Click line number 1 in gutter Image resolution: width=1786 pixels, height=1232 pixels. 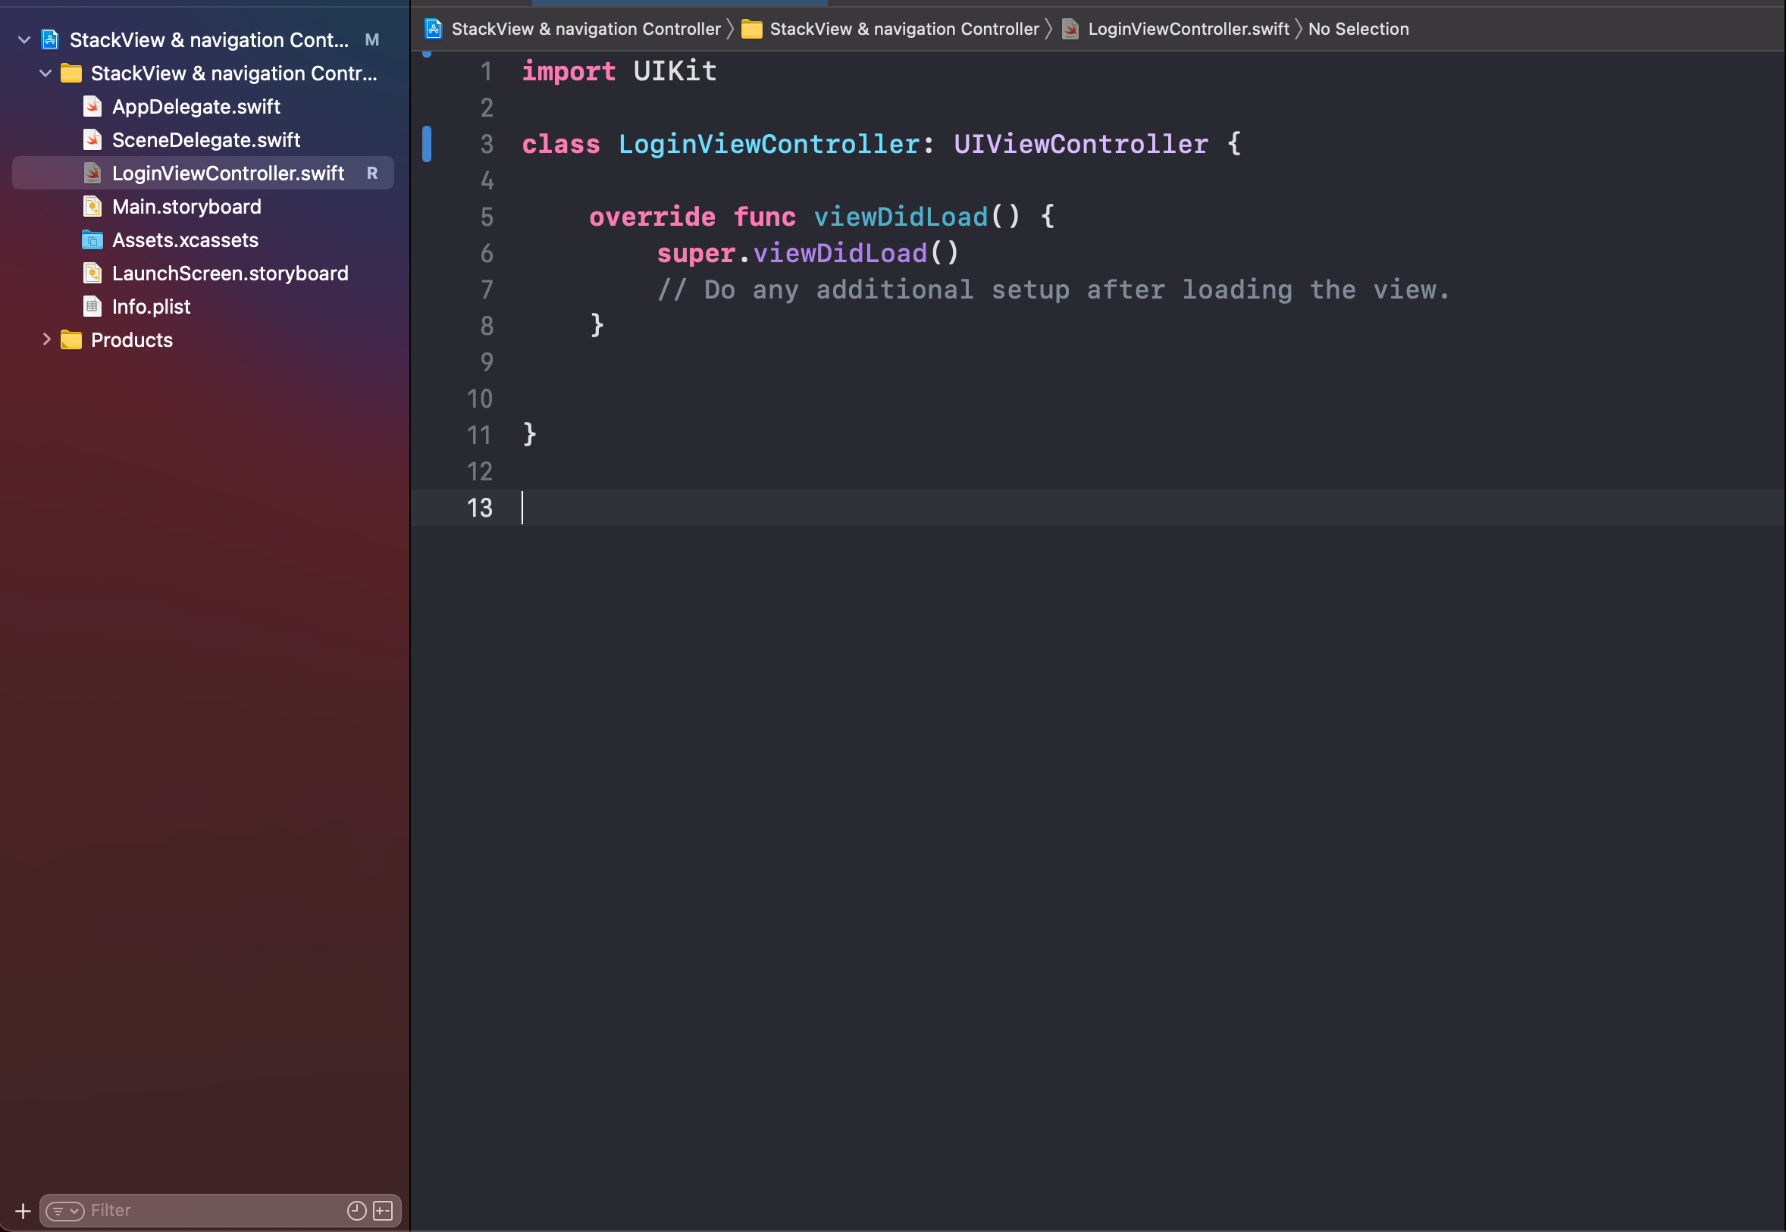click(487, 71)
